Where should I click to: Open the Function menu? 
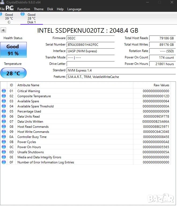coord(24,9)
